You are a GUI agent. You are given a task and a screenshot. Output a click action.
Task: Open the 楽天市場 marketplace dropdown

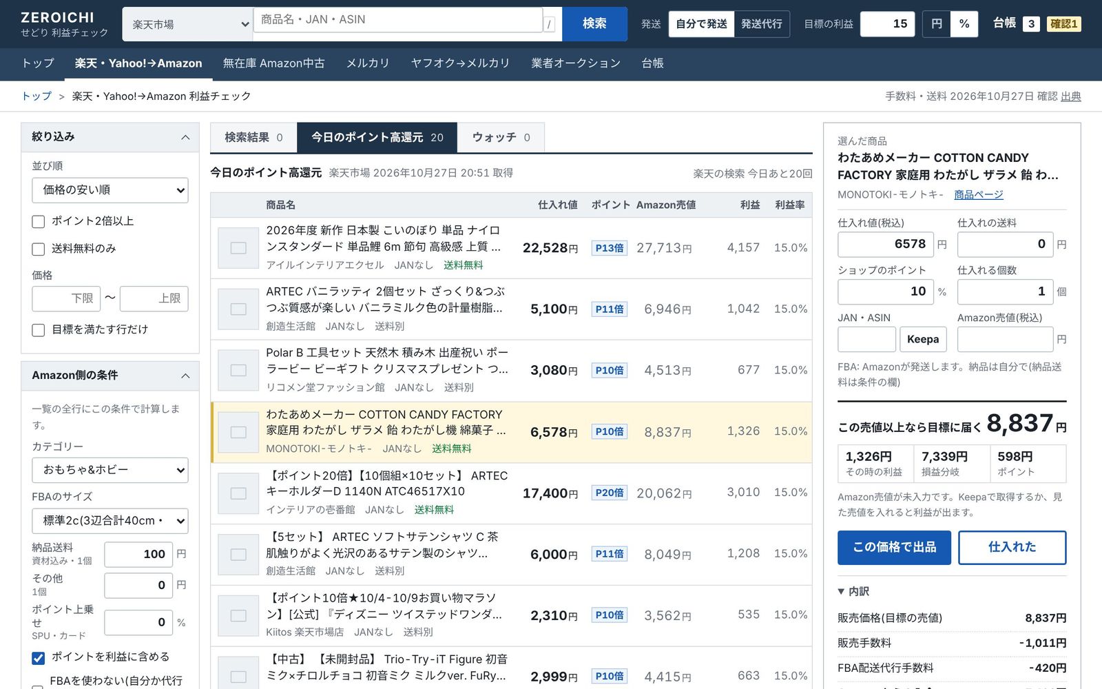coord(188,24)
